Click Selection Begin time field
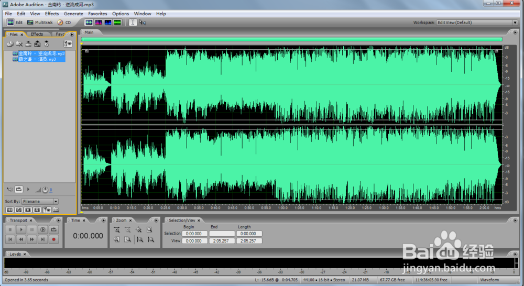524x286 pixels. 194,234
